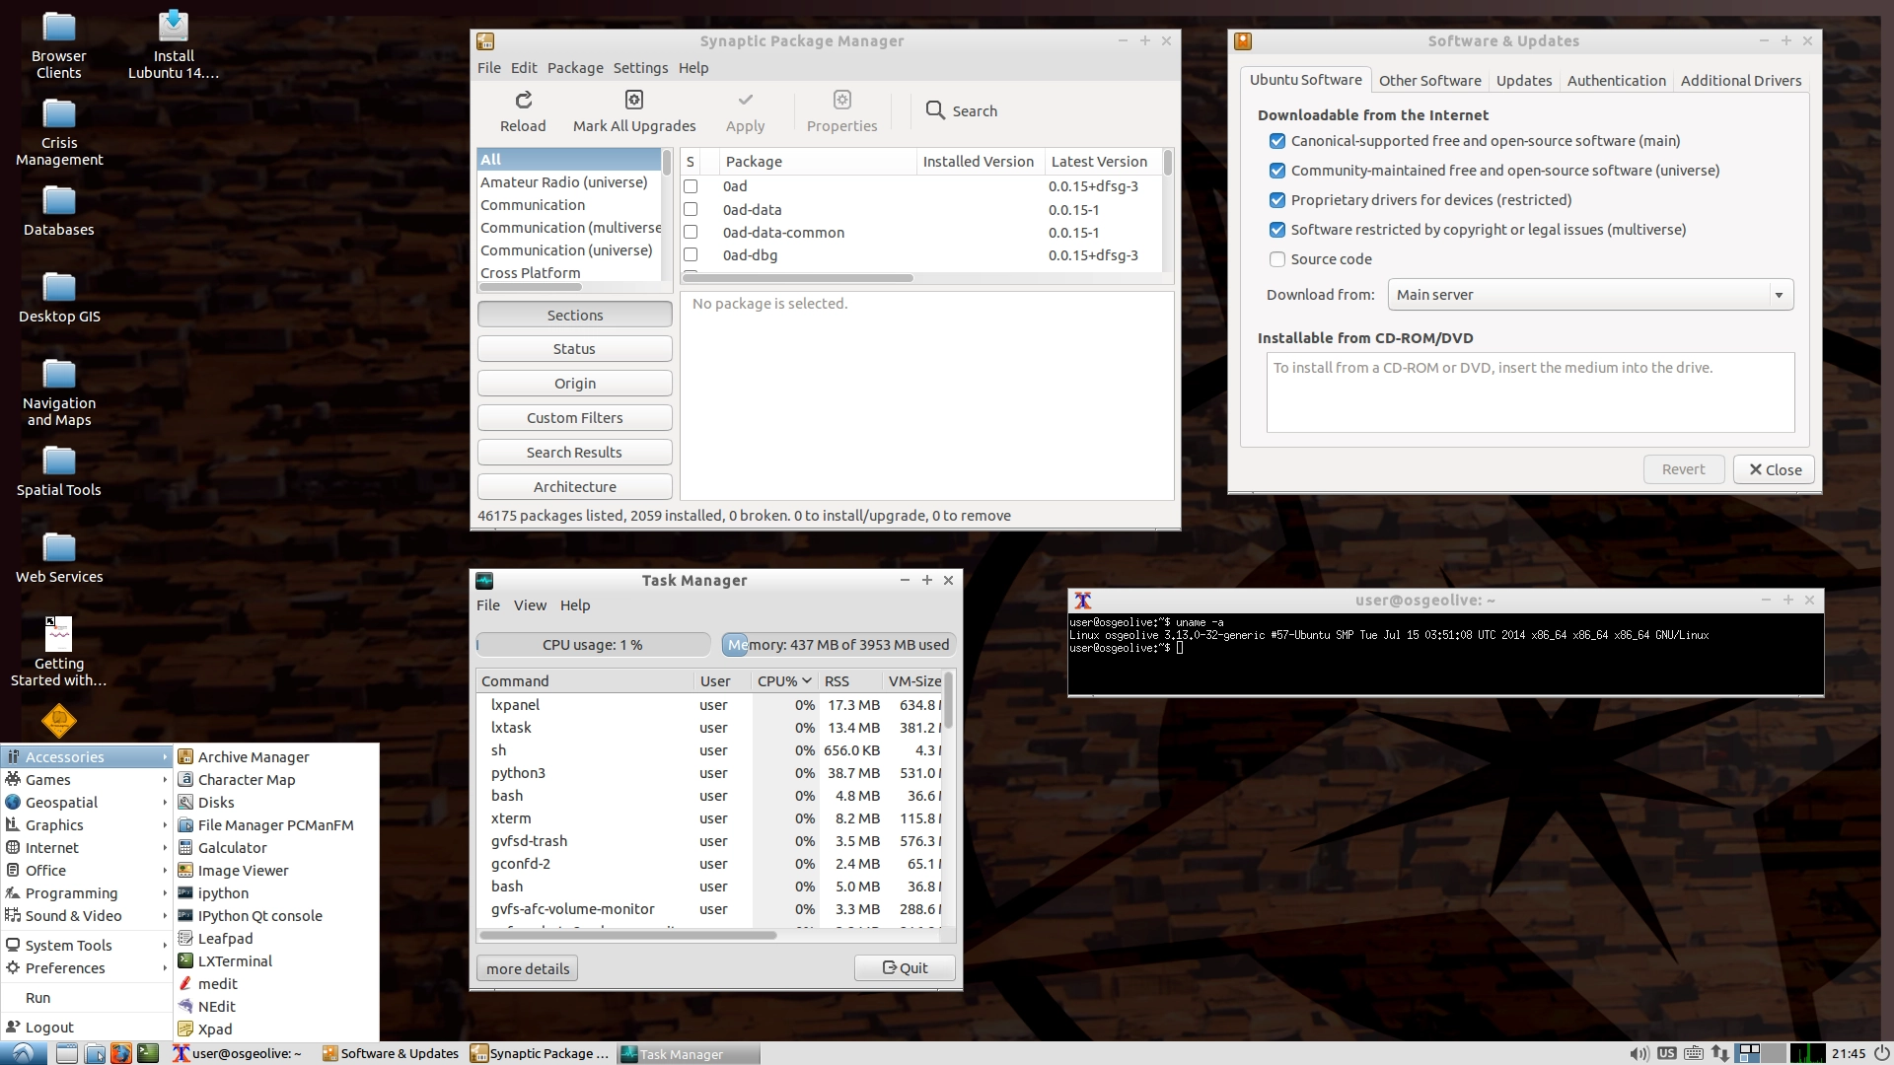
Task: Click volume speaker tray icon
Action: (x=1639, y=1053)
